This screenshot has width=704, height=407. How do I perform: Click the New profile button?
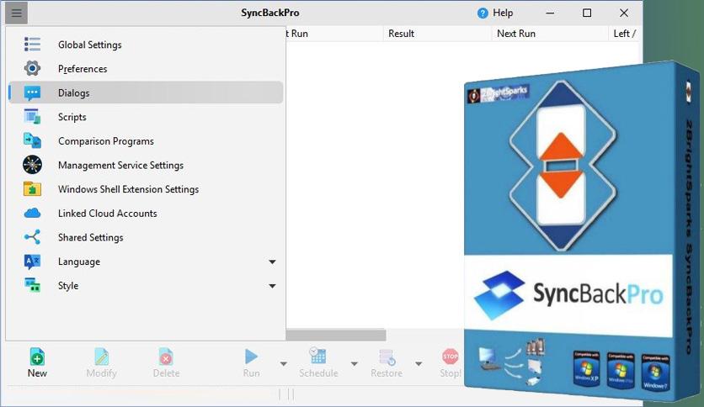click(37, 362)
